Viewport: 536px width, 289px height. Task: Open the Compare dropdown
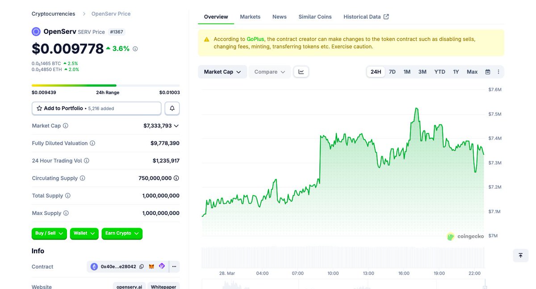[270, 72]
